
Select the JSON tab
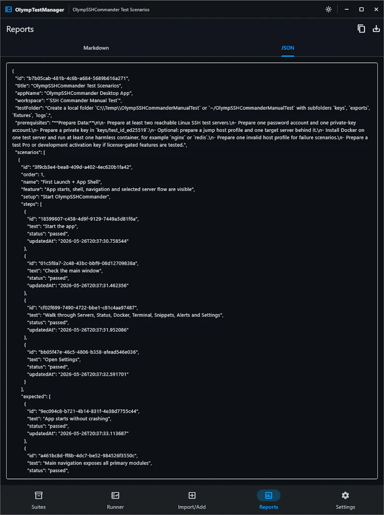(288, 48)
